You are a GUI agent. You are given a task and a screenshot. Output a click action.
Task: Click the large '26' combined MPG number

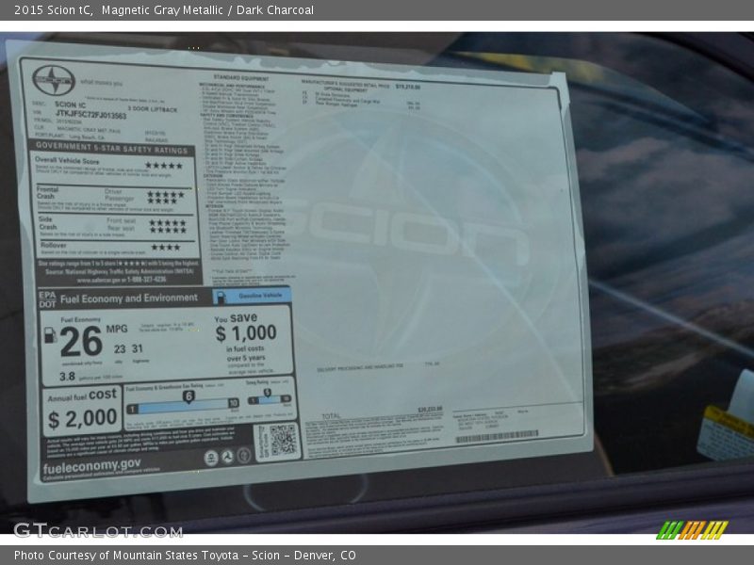[x=81, y=341]
